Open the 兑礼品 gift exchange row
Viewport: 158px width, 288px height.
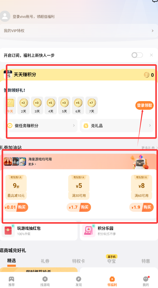click(x=117, y=126)
